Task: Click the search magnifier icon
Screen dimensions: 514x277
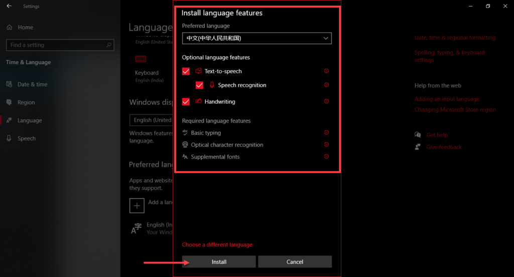Action: click(x=108, y=45)
